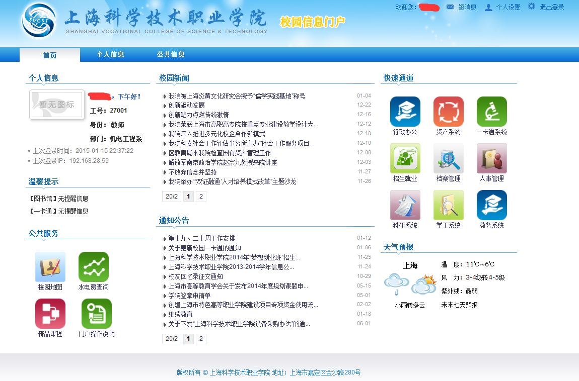Switch to the 个人信息 tab
Image resolution: width=579 pixels, height=381 pixels.
point(110,54)
